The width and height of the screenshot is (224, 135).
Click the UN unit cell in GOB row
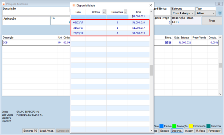pos(60,42)
